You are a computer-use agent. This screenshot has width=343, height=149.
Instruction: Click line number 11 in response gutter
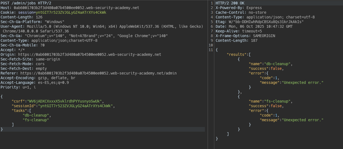tap(211, 50)
